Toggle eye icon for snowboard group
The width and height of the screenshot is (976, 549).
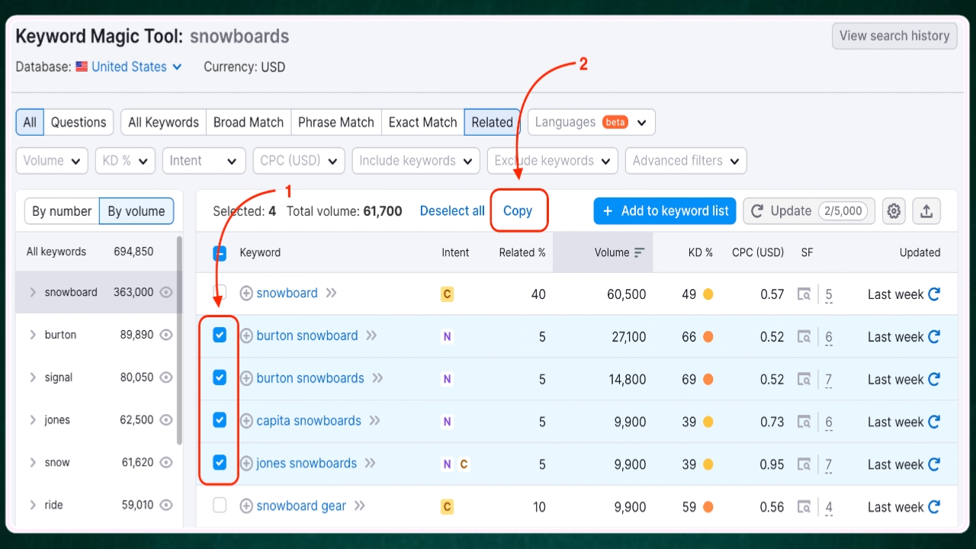[166, 292]
